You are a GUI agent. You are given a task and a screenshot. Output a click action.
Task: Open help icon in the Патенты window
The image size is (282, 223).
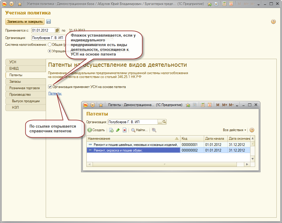pos(252,130)
